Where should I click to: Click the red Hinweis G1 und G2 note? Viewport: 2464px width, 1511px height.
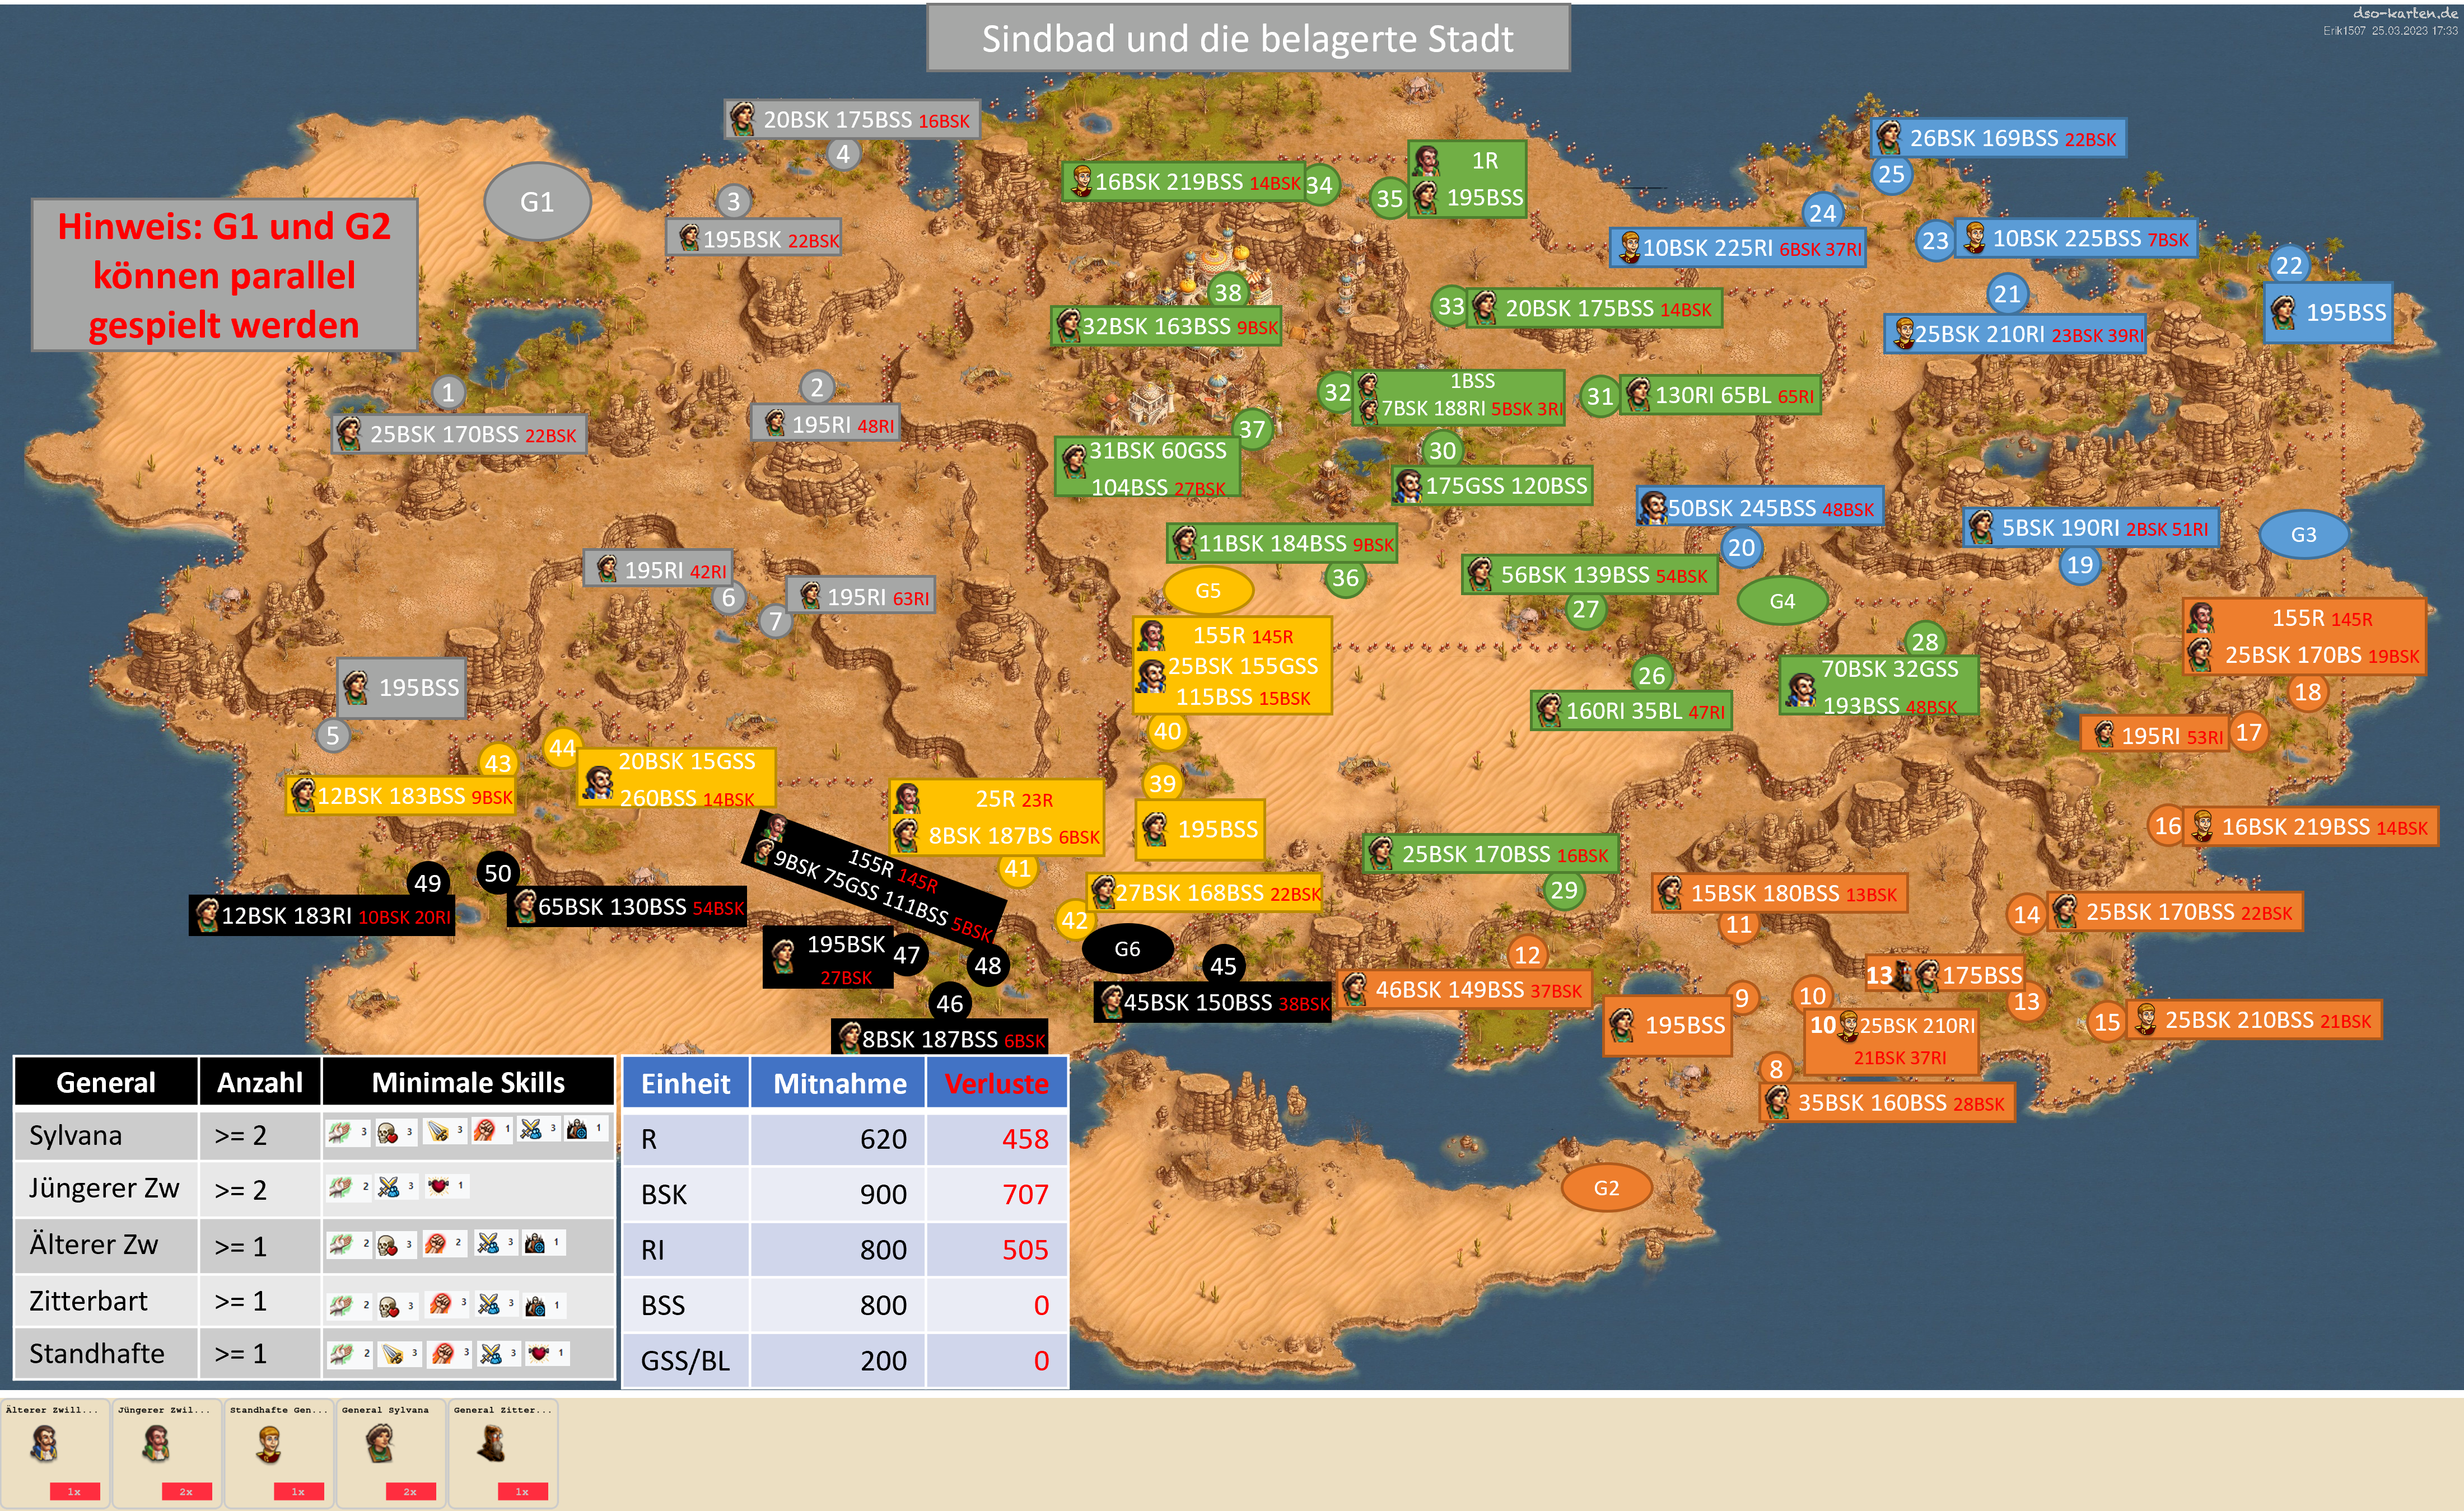click(224, 275)
